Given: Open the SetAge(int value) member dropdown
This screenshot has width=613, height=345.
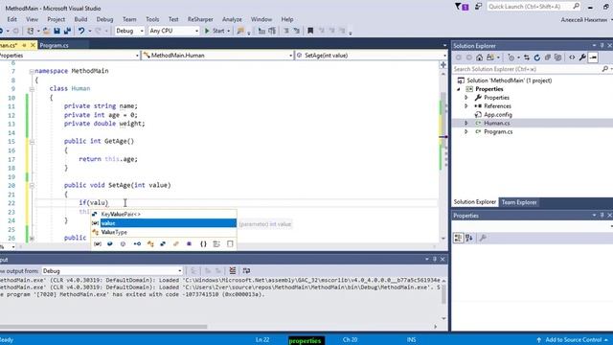Looking at the screenshot, I should point(371,56).
